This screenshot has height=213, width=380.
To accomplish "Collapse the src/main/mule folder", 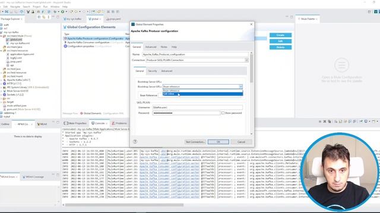I will 1,35.
